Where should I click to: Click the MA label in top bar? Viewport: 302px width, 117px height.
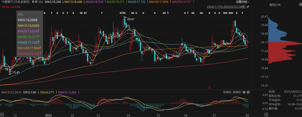41,2
